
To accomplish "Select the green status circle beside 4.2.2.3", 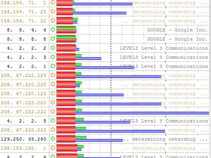I will pos(53,57).
